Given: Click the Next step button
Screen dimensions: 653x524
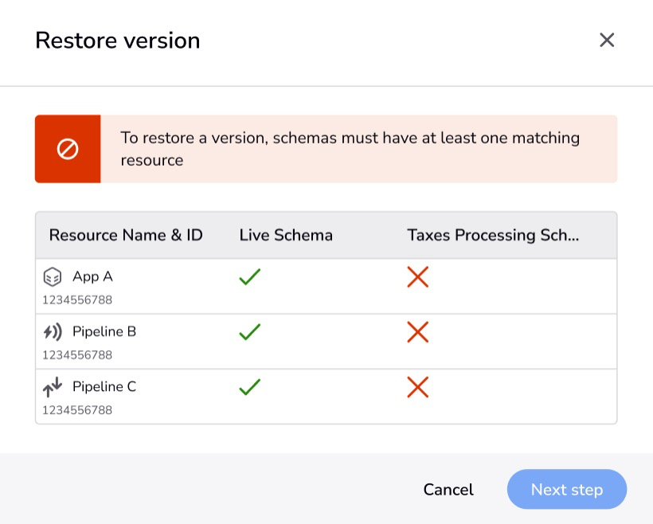Looking at the screenshot, I should [x=567, y=490].
